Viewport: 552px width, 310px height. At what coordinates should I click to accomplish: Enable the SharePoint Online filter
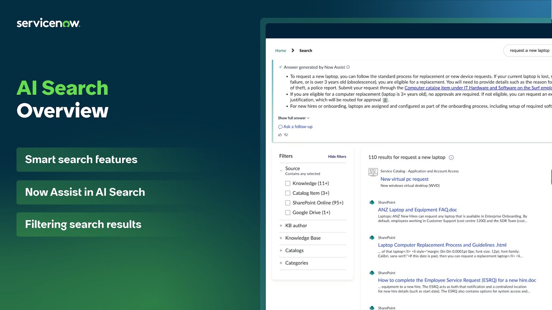(x=288, y=202)
